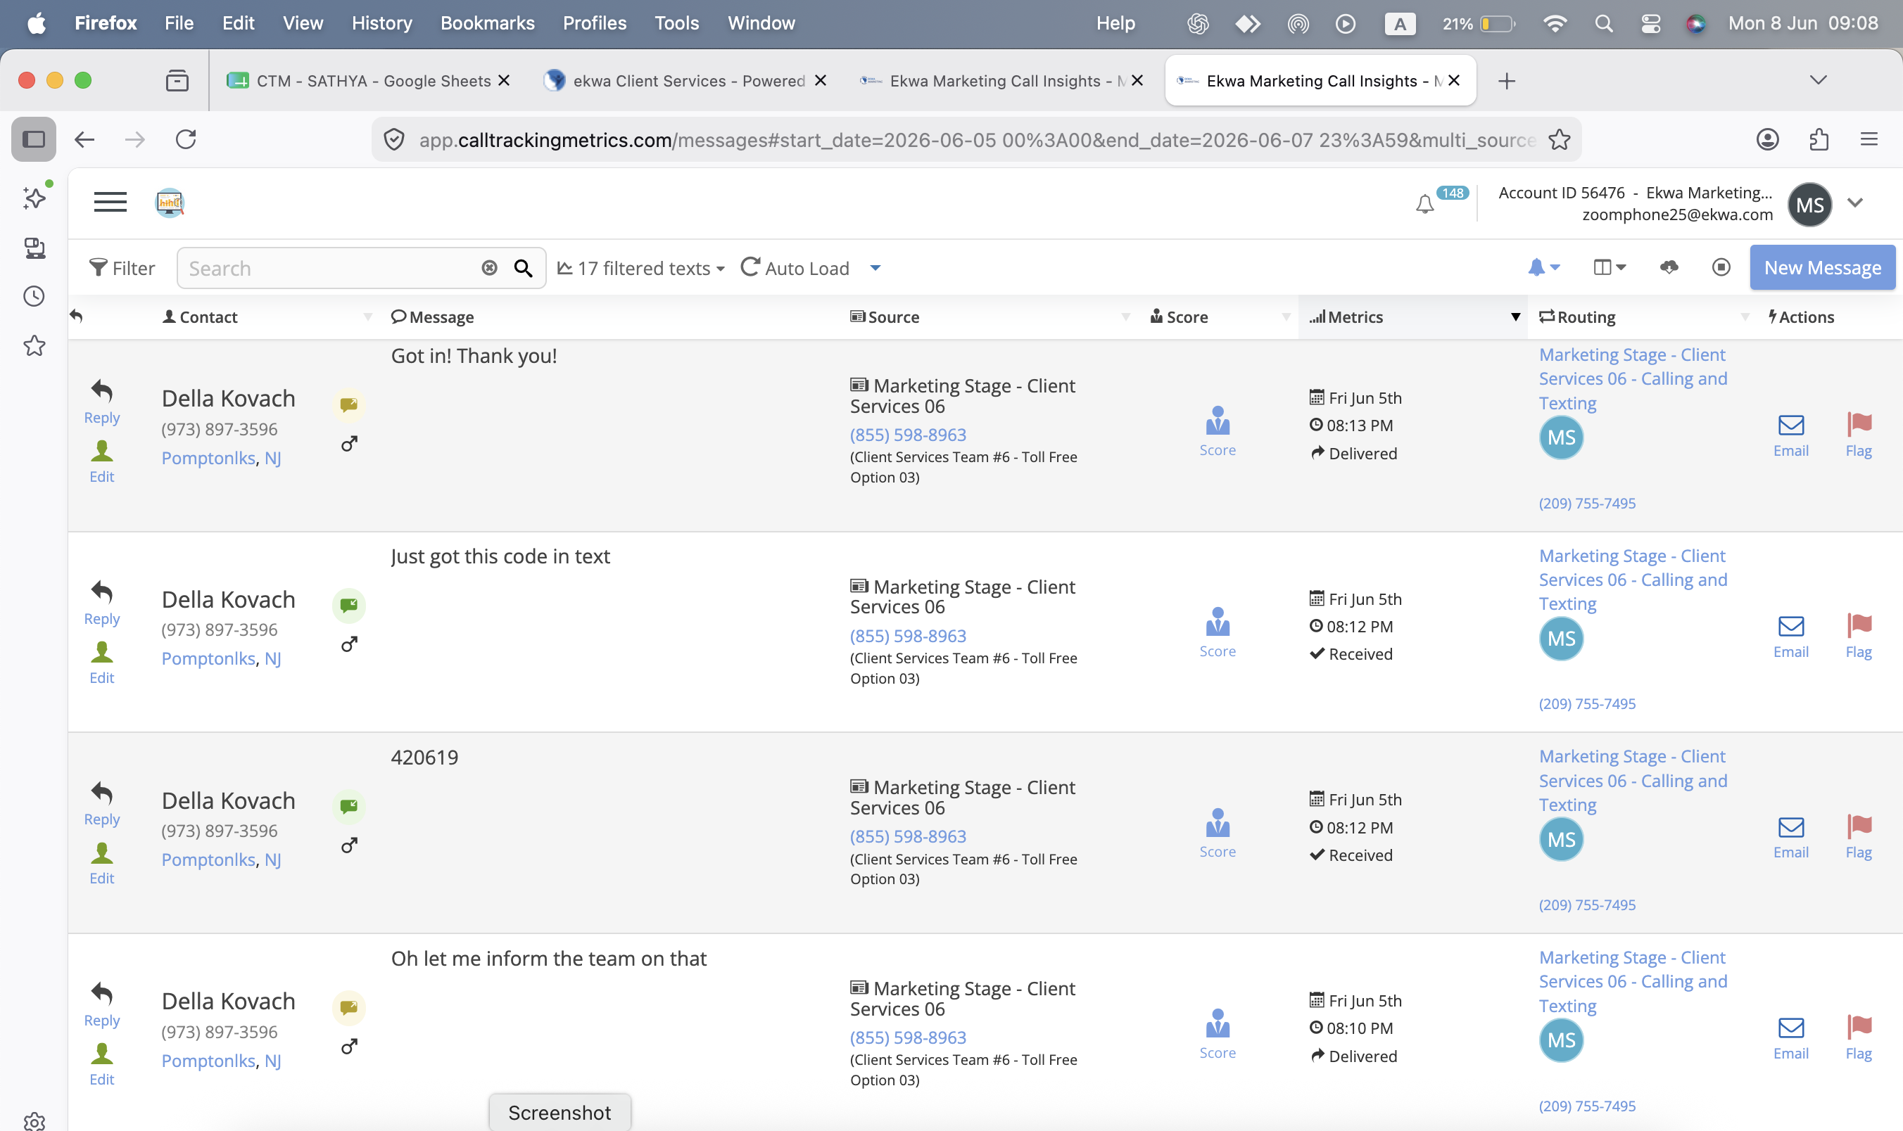Open Pomptonlks link on the 08:13 PM row
The image size is (1903, 1131).
pos(208,457)
